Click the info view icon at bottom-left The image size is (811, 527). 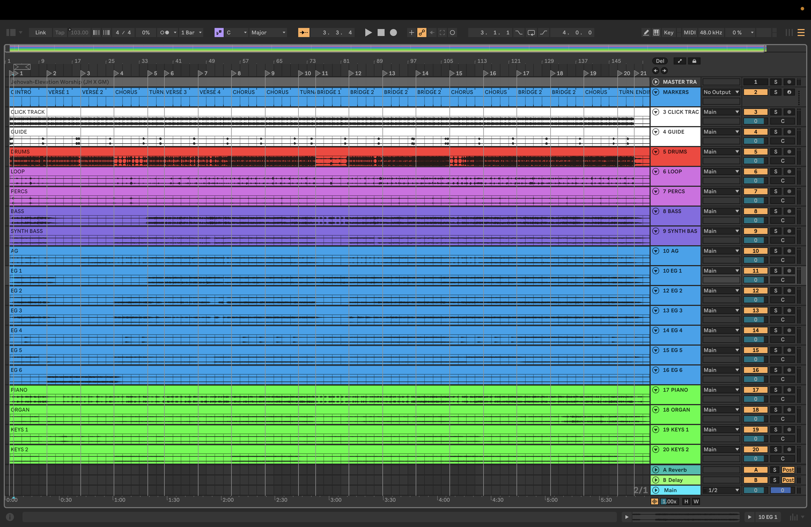coord(10,517)
